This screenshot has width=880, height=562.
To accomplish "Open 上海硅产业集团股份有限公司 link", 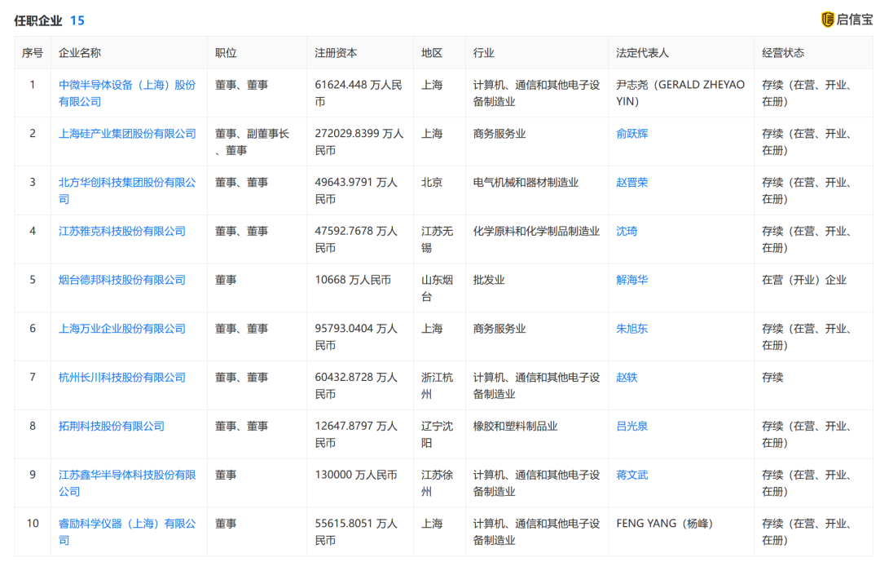I will click(x=127, y=134).
